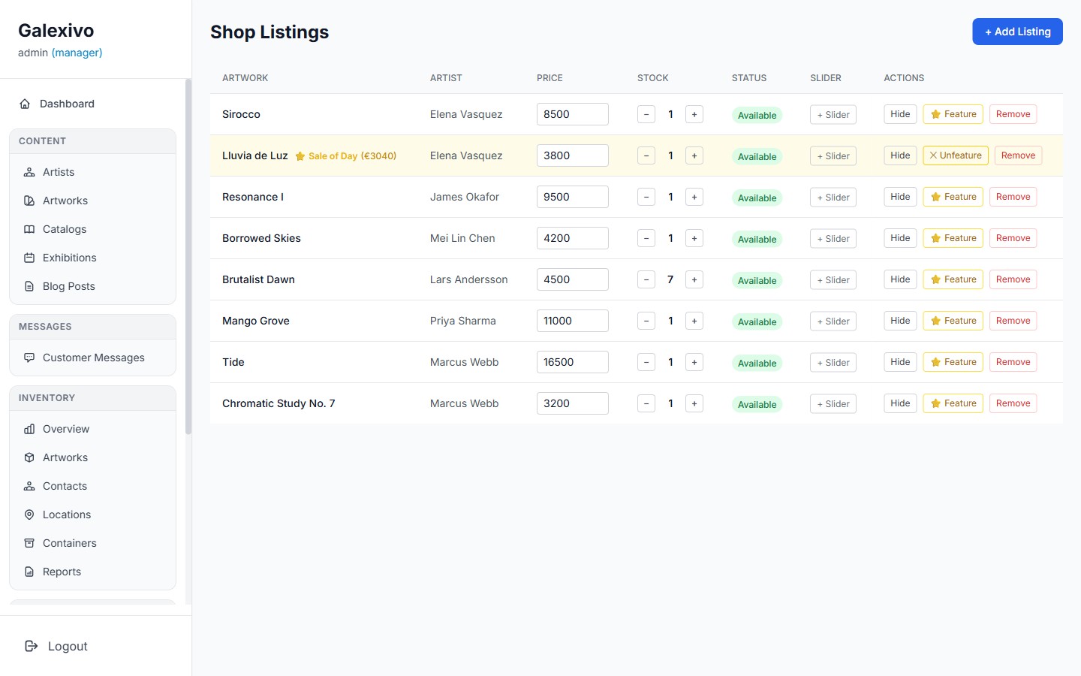The height and width of the screenshot is (676, 1081).
Task: Increase stock for Brutalist Dawn
Action: [x=694, y=279]
